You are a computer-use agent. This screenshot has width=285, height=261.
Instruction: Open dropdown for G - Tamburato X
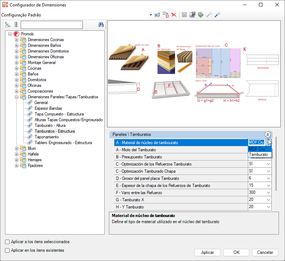269,200
